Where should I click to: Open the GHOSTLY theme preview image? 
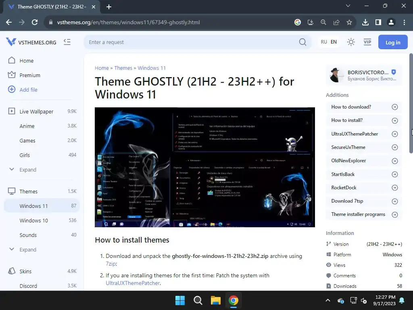(204, 167)
